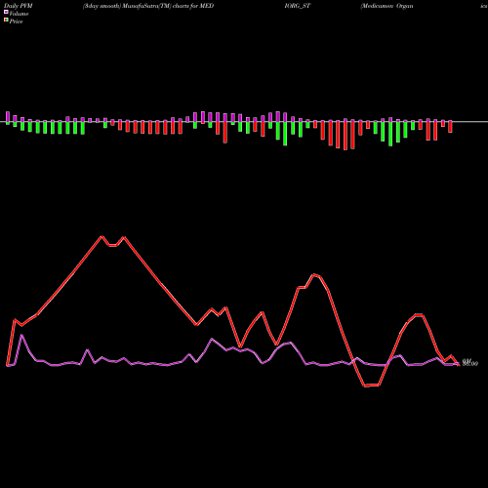This screenshot has height=488, width=488.
Task: Click the magenta Volume legend swatch
Action: pyautogui.click(x=6, y=13)
